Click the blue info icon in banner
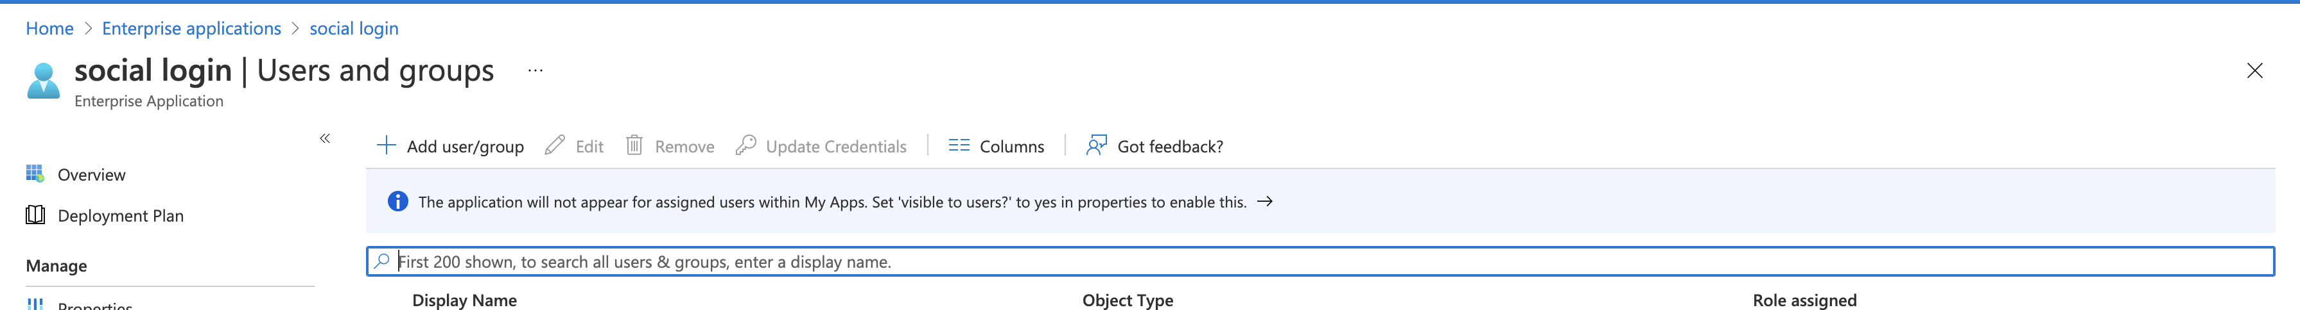This screenshot has height=310, width=2300. (x=397, y=202)
